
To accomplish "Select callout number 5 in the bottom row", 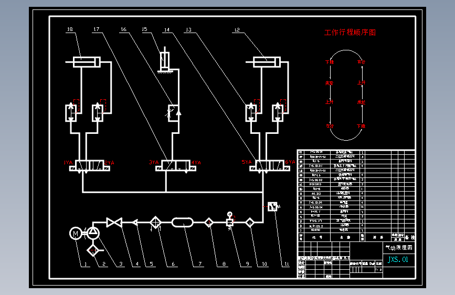I will click(151, 264).
